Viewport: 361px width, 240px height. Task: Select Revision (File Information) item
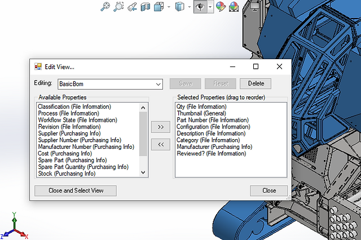(x=69, y=127)
